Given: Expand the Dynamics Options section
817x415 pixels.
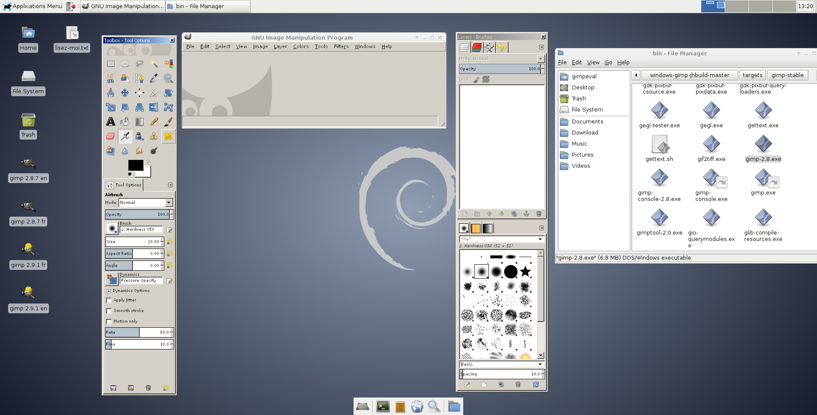Looking at the screenshot, I should 109,291.
